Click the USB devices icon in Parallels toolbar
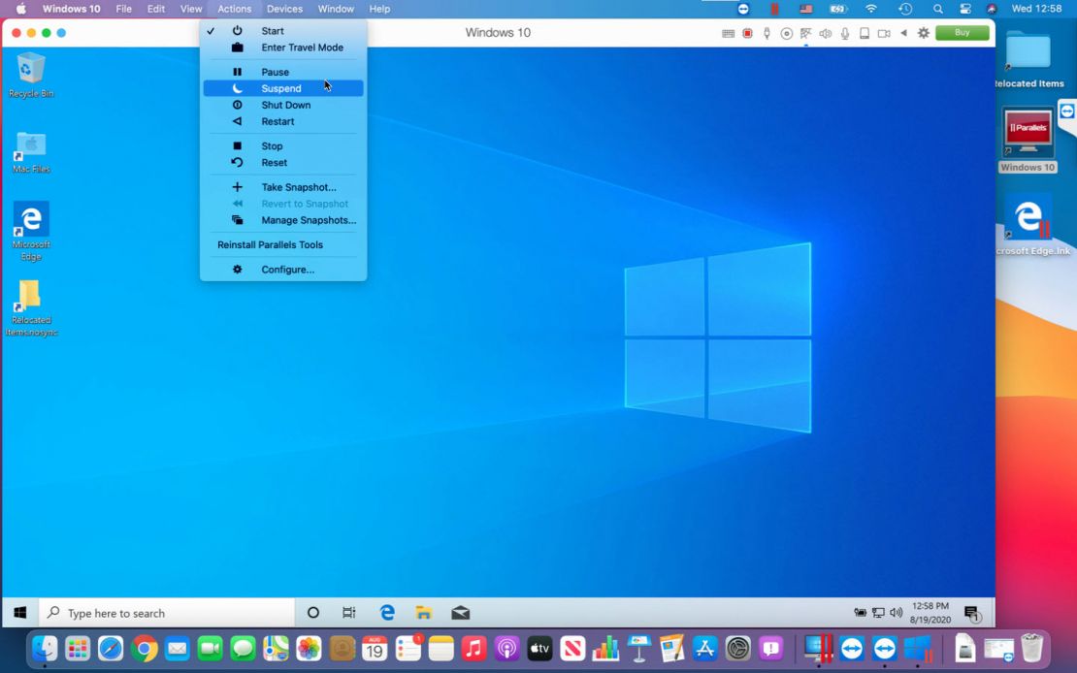 (767, 32)
